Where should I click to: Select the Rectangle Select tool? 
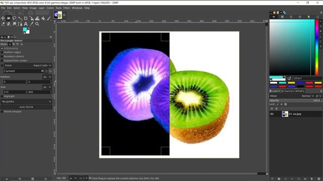click(9, 18)
